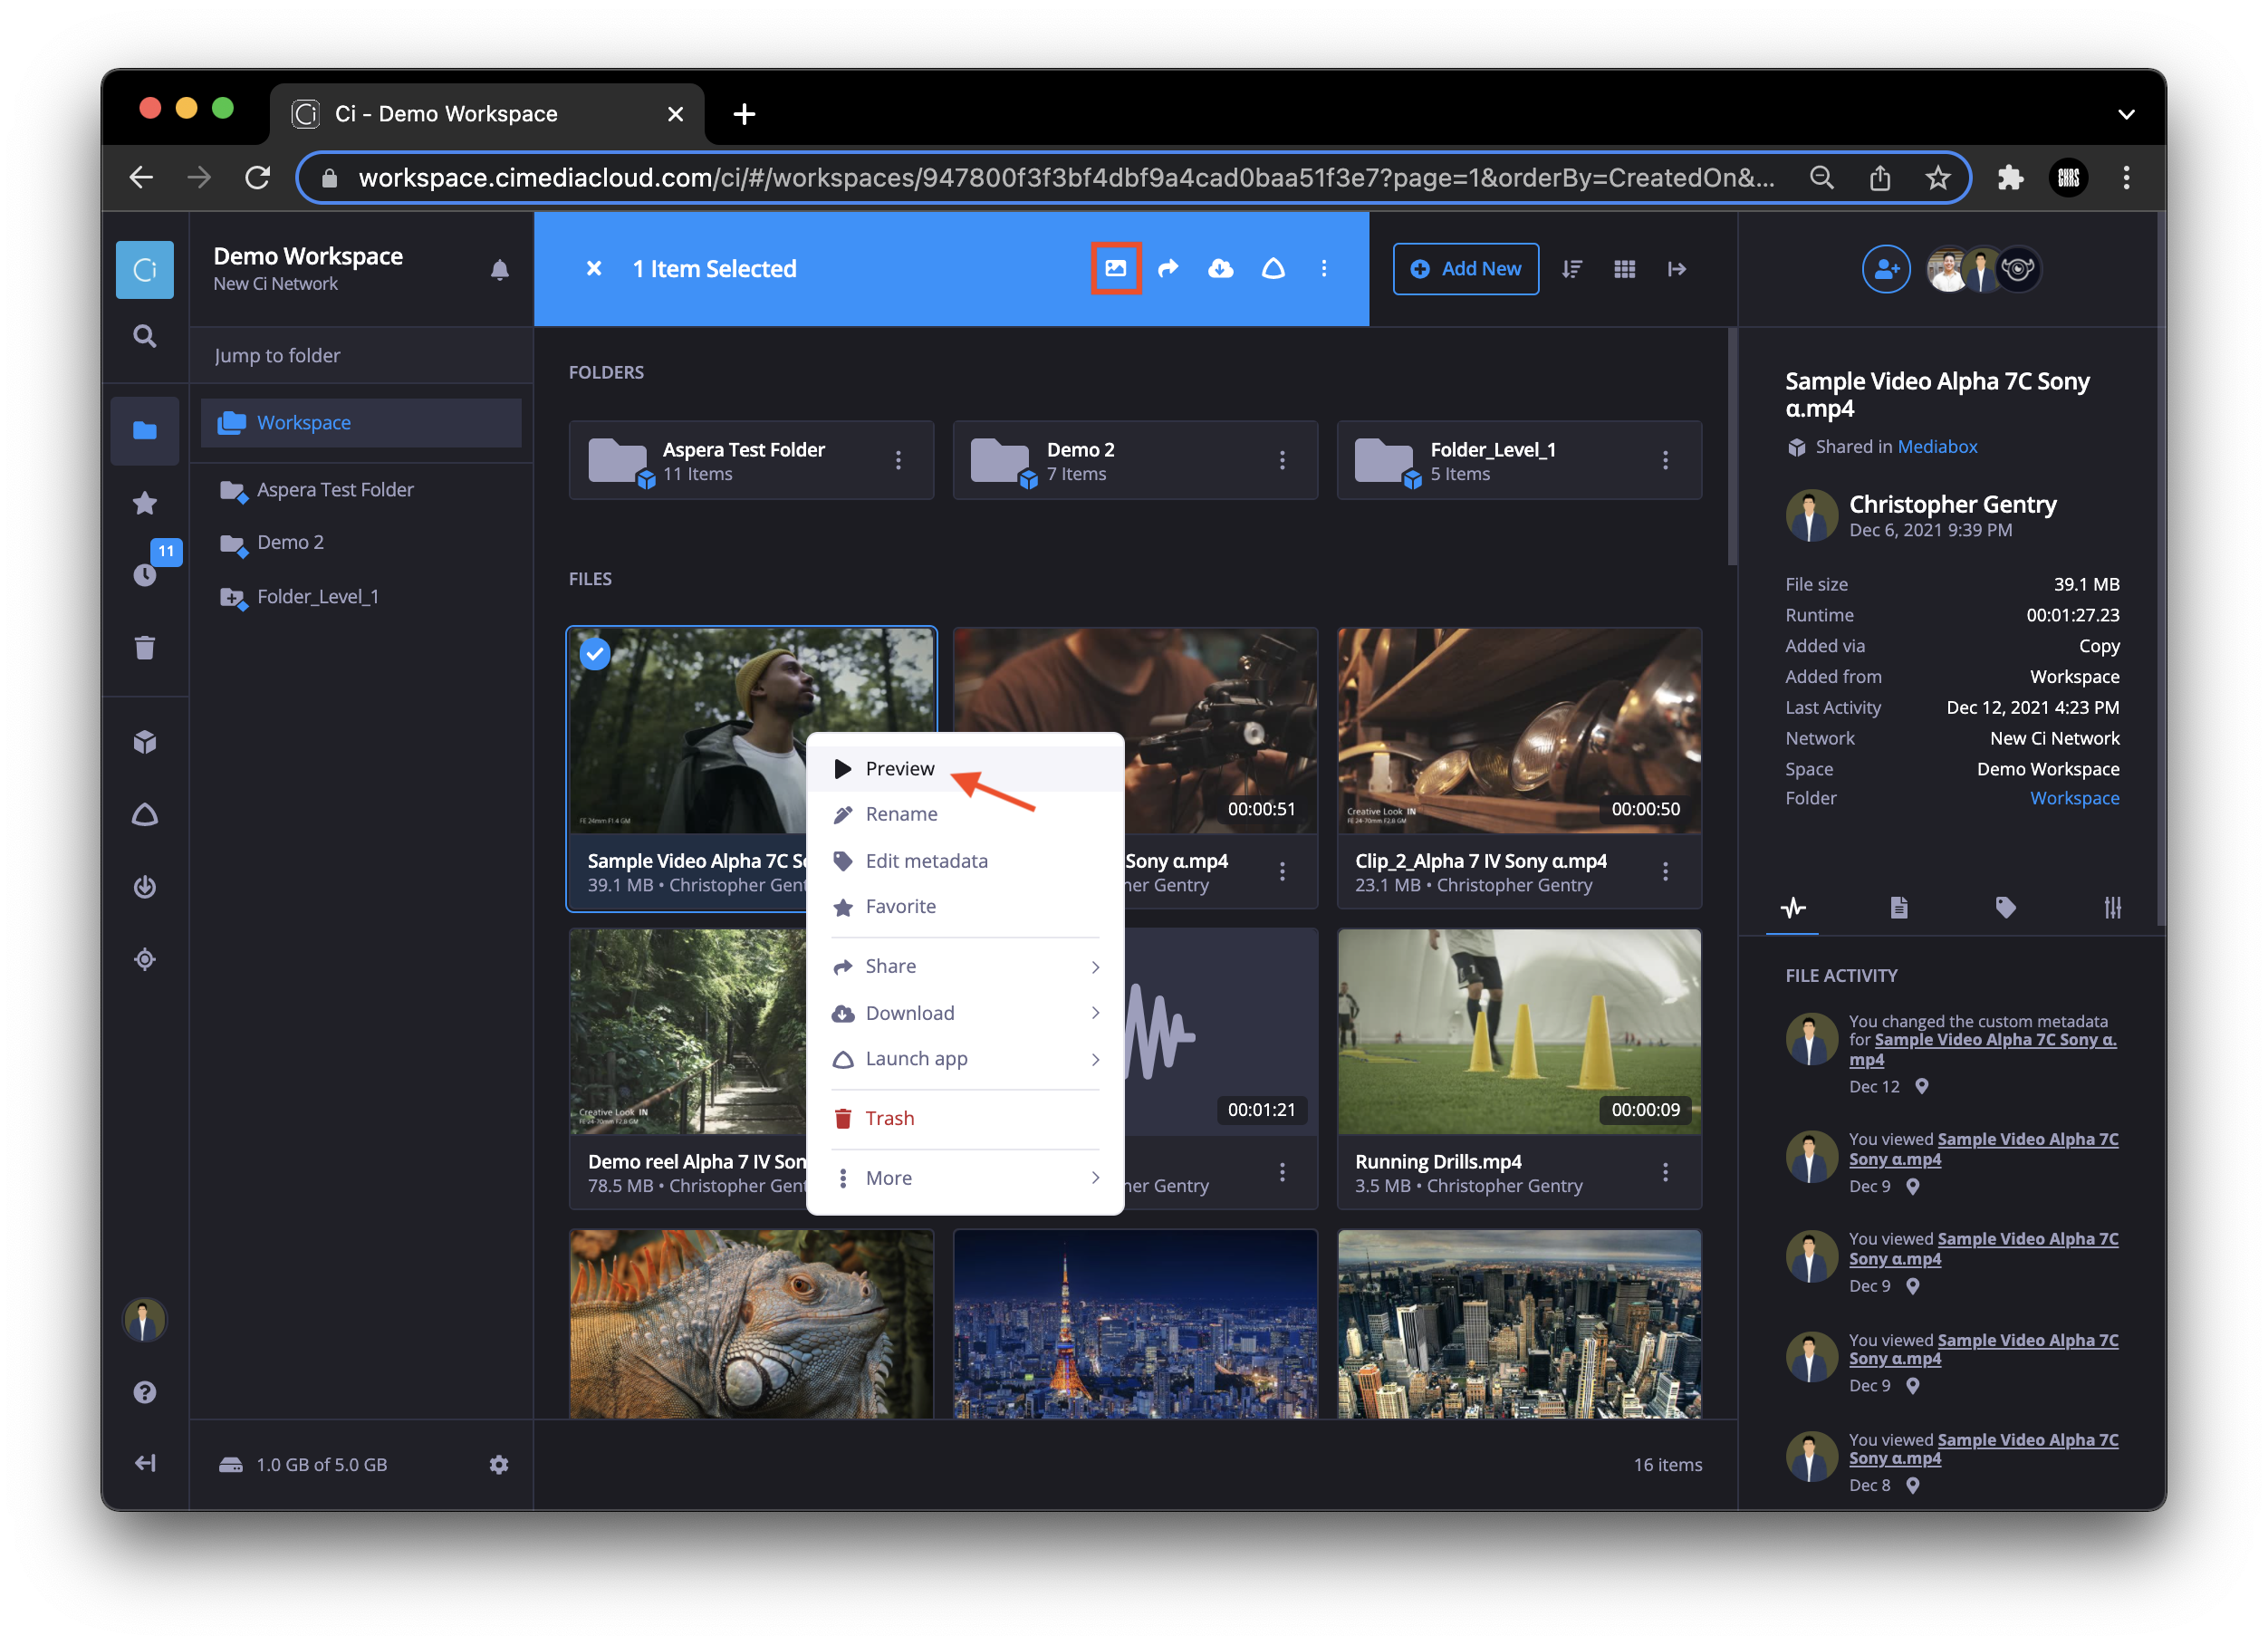Open the browser extensions puzzle icon

pos(2011,178)
